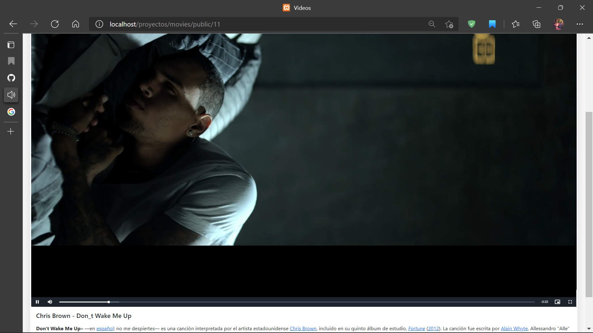Screen dimensions: 593x333
Task: Open the Google sidebar shortcut
Action: 11,112
